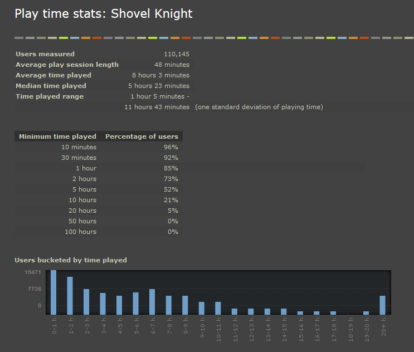Click the "Play time stats: Shovel Knight" heading
This screenshot has height=352, width=414.
tap(104, 14)
